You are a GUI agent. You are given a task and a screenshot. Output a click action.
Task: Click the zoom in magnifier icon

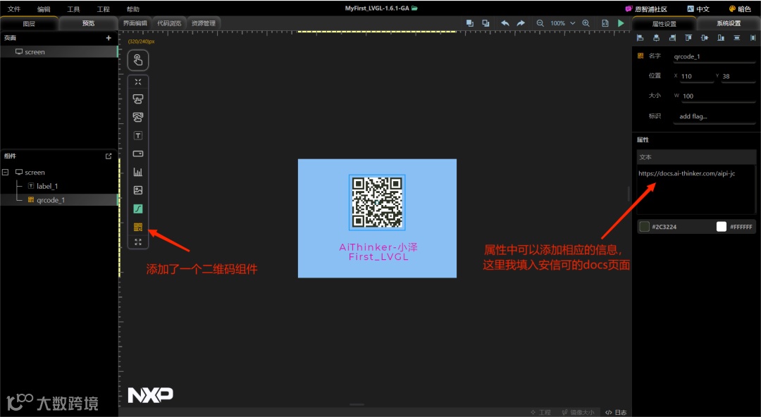(x=586, y=23)
